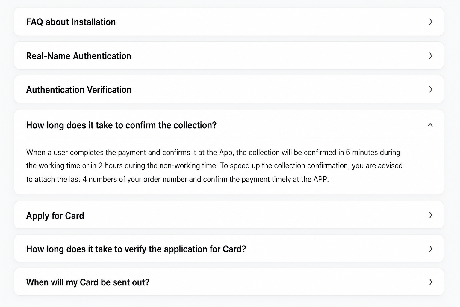460x307 pixels.
Task: Click the Authentication Verification card row
Action: 229,89
